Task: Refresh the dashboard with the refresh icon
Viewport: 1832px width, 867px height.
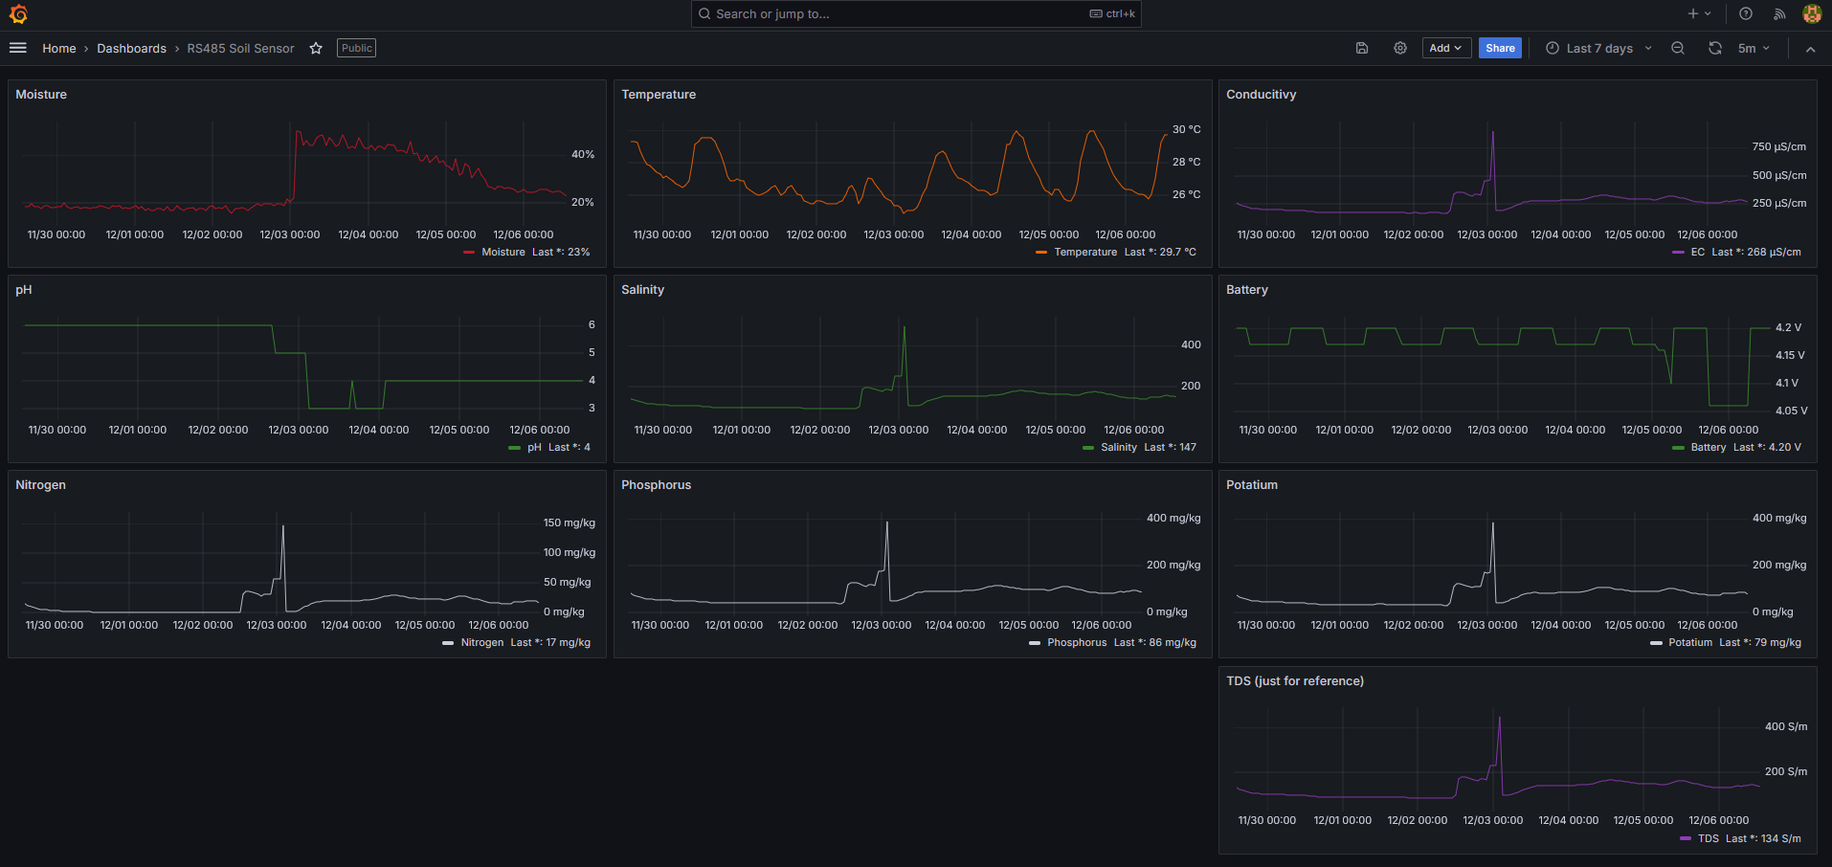Action: click(1715, 48)
